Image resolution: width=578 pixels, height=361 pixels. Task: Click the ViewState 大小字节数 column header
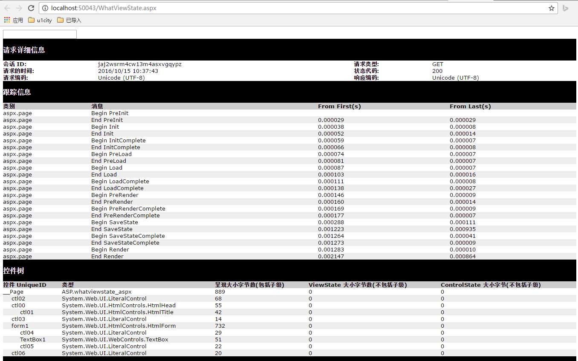358,285
